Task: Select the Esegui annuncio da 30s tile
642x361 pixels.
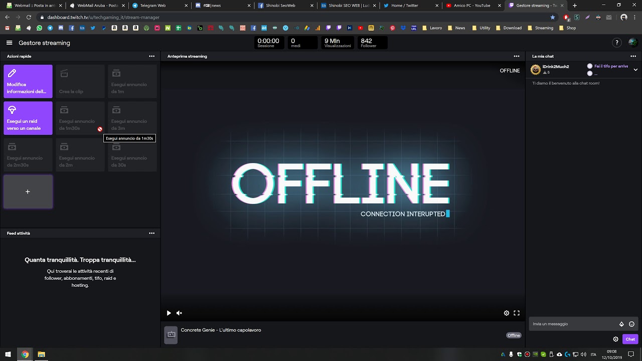Action: [132, 155]
